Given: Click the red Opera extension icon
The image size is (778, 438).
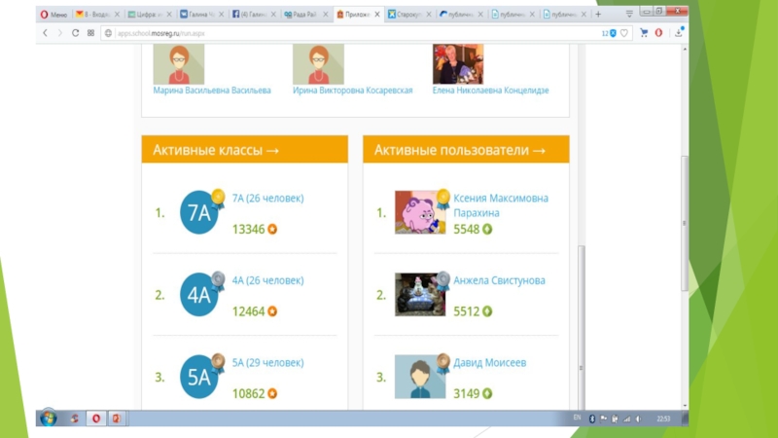Looking at the screenshot, I should pyautogui.click(x=659, y=33).
